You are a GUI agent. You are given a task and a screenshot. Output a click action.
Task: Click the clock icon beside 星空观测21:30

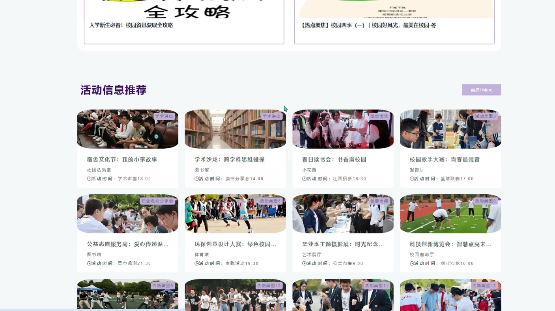pos(89,263)
